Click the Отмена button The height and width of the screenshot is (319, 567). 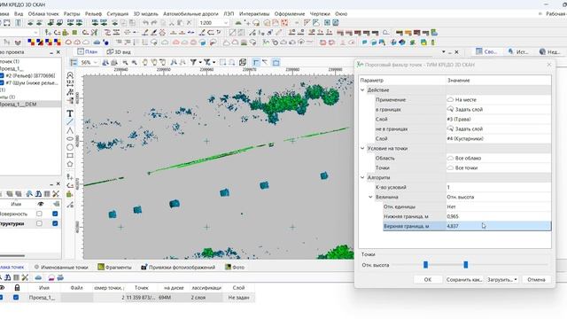point(536,280)
